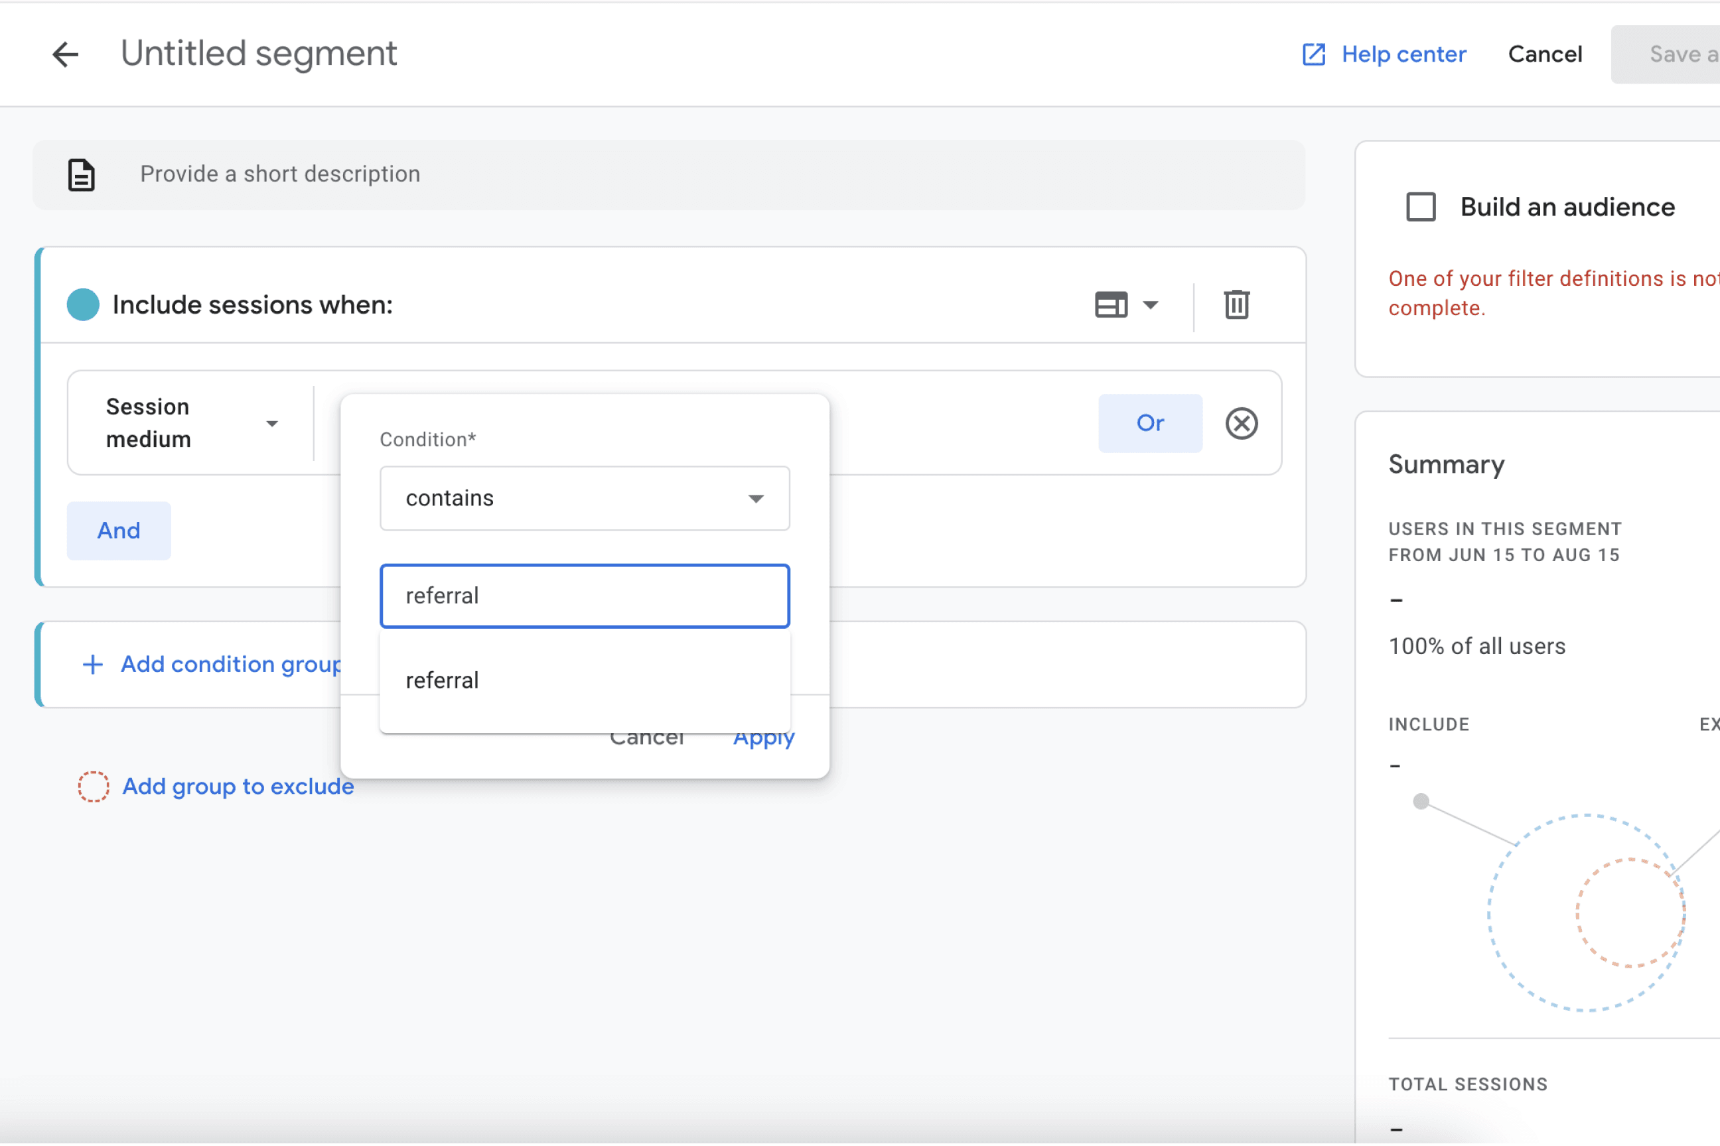Expand the scoping dropdown arrow

click(1151, 305)
